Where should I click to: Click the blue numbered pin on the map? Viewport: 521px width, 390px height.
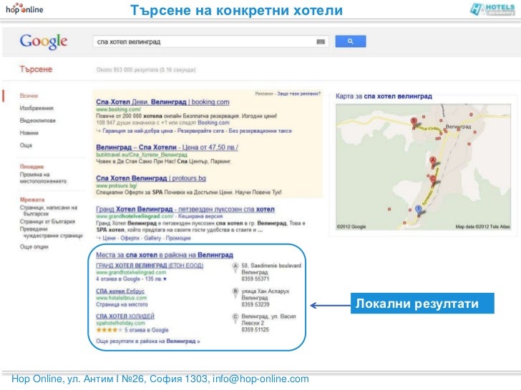click(x=419, y=210)
